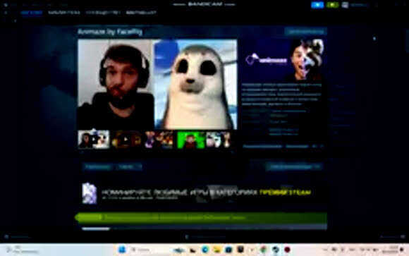Open the Ignore dropdown button
Viewport: 409px width, 256px height.
(x=130, y=166)
